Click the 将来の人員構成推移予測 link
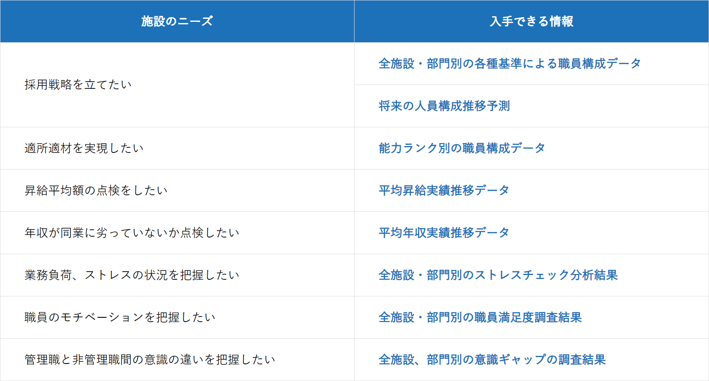709x381 pixels. 444,106
